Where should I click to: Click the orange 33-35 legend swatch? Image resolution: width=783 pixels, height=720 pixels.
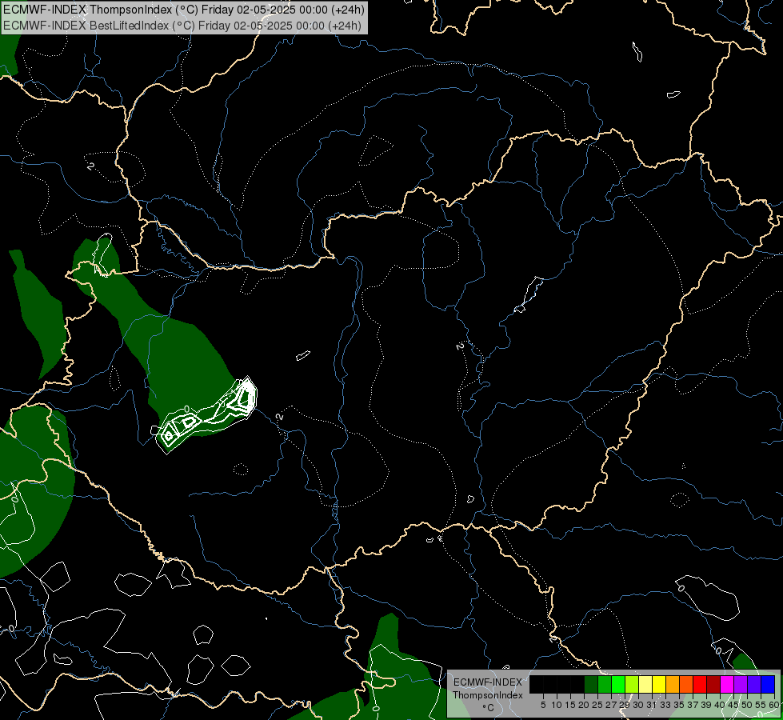[673, 684]
